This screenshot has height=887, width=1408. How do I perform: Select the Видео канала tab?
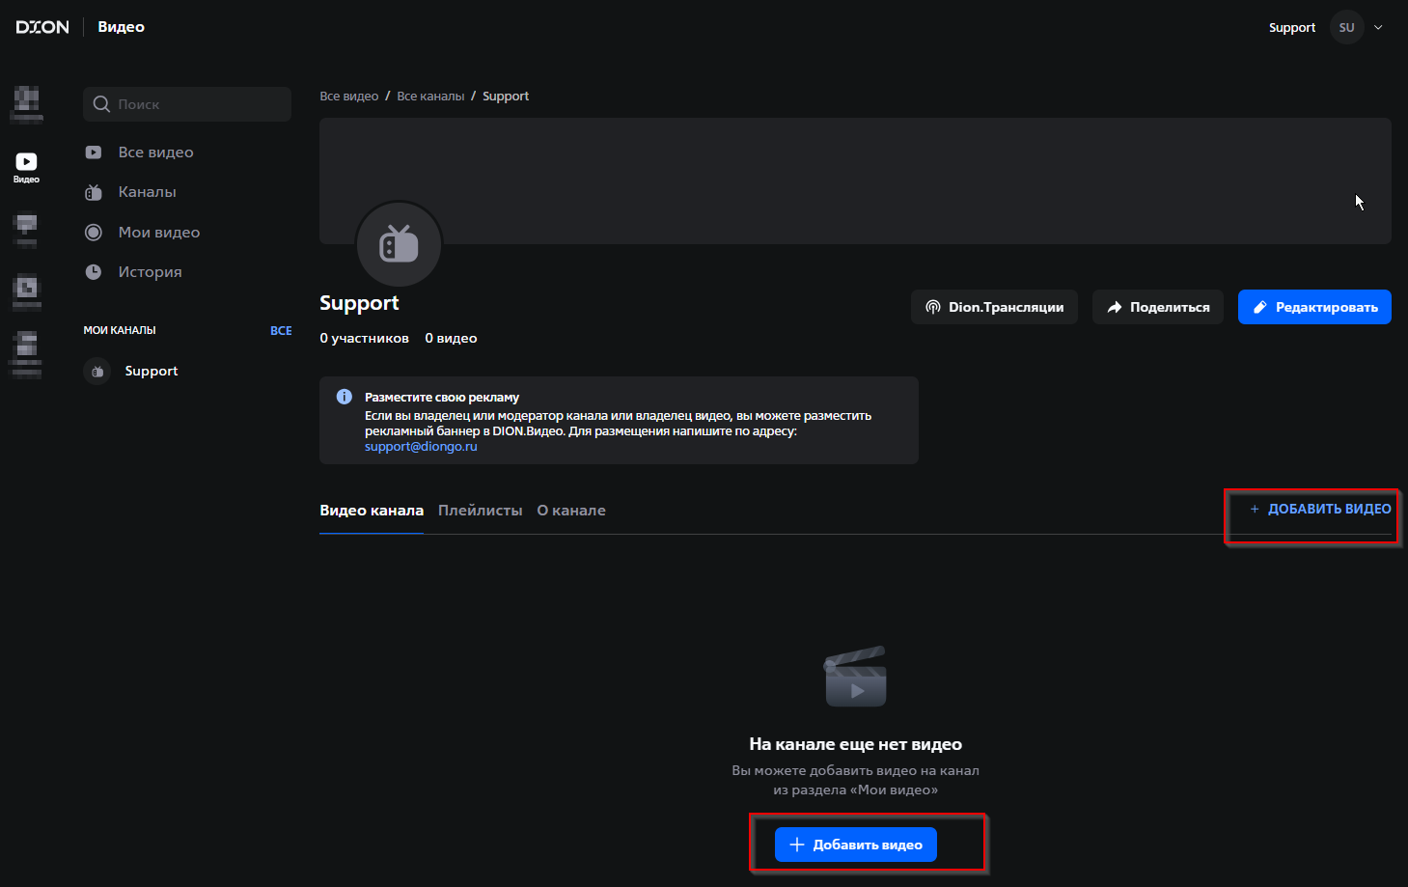pyautogui.click(x=372, y=511)
